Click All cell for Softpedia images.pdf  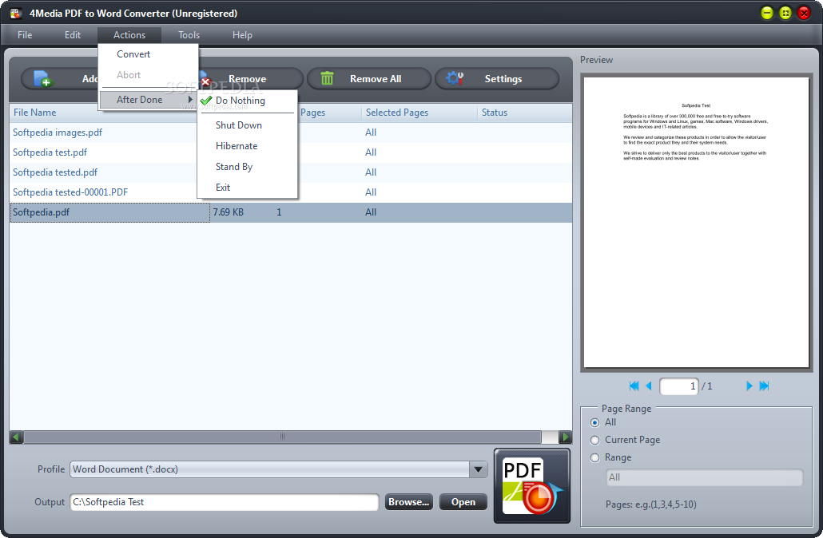(371, 133)
